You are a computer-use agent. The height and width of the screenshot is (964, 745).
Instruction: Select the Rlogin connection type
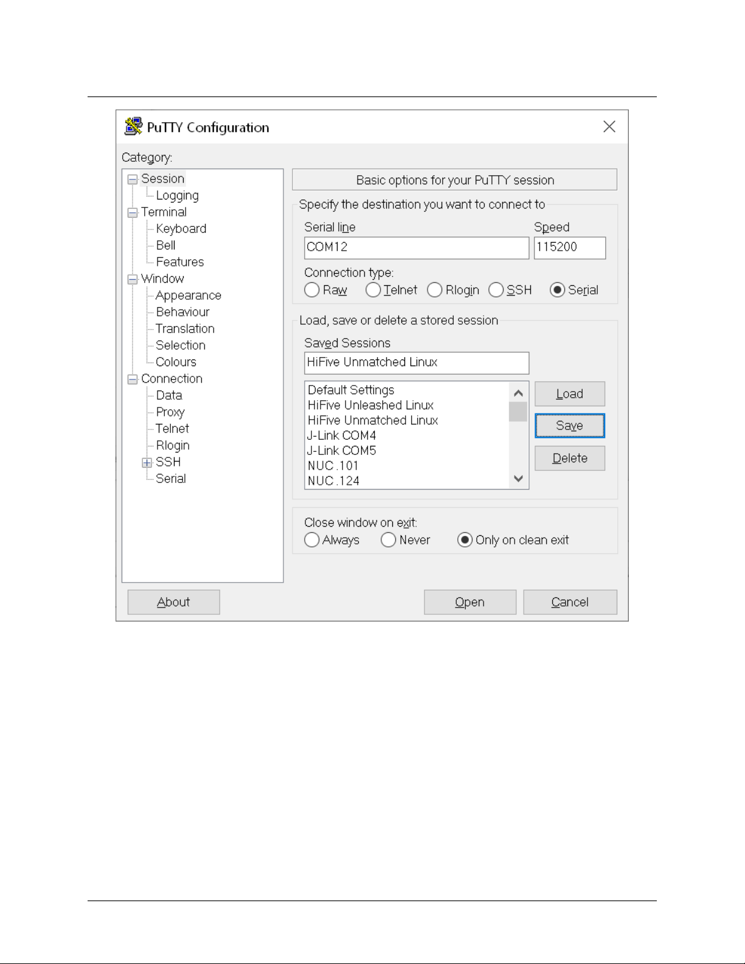(435, 290)
